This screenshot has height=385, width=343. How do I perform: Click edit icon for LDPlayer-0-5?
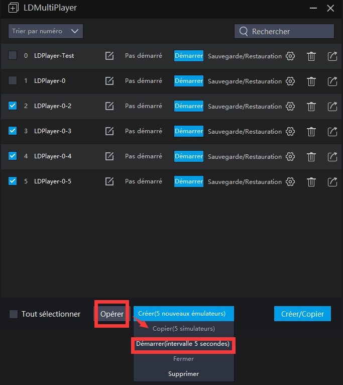(x=109, y=181)
